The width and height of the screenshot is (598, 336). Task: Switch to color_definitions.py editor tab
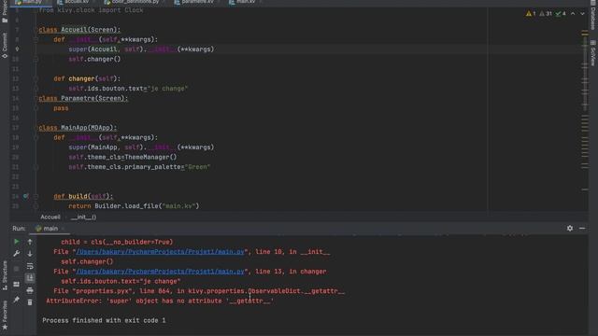click(x=132, y=2)
